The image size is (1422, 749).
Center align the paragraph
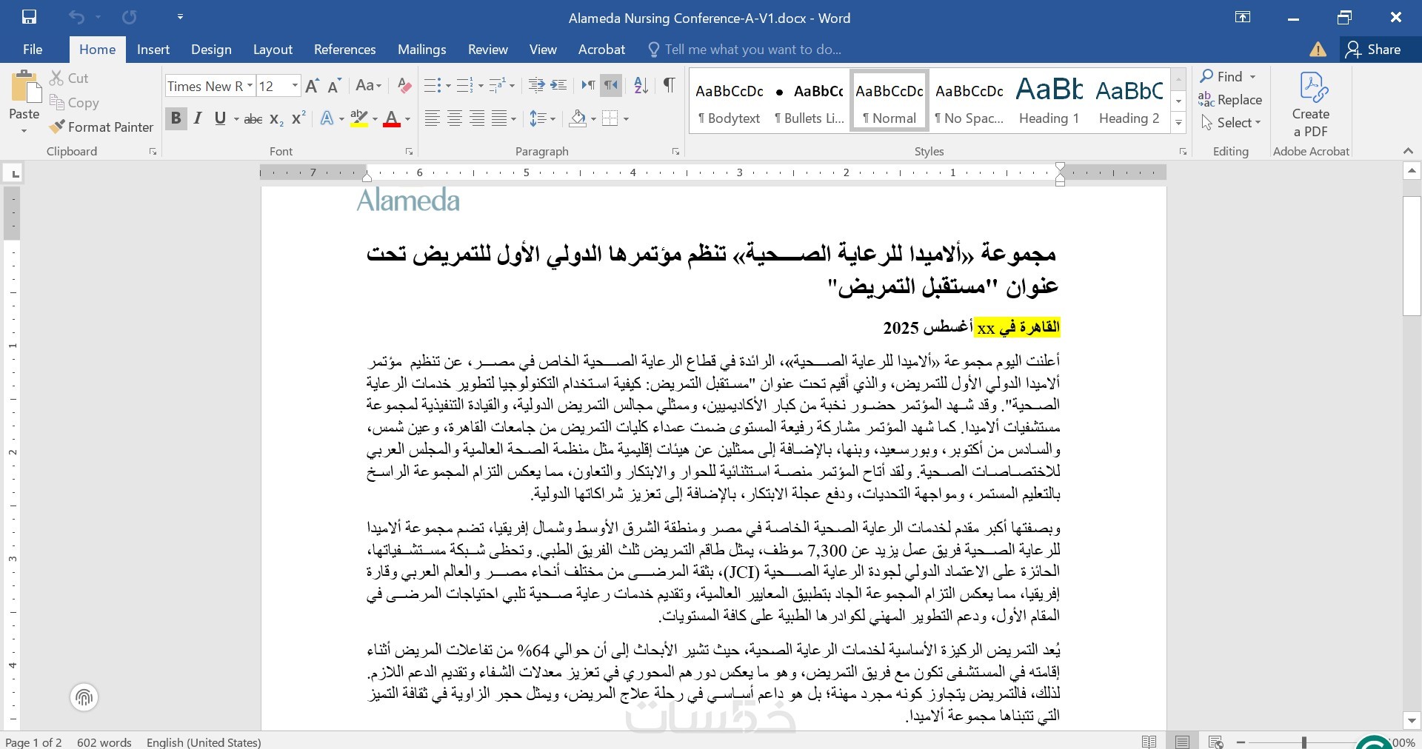pos(455,118)
